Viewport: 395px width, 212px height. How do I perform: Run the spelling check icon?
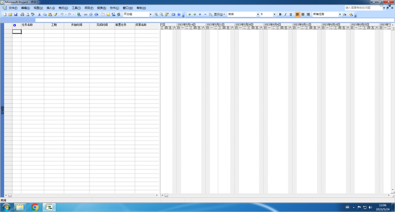coord(33,15)
